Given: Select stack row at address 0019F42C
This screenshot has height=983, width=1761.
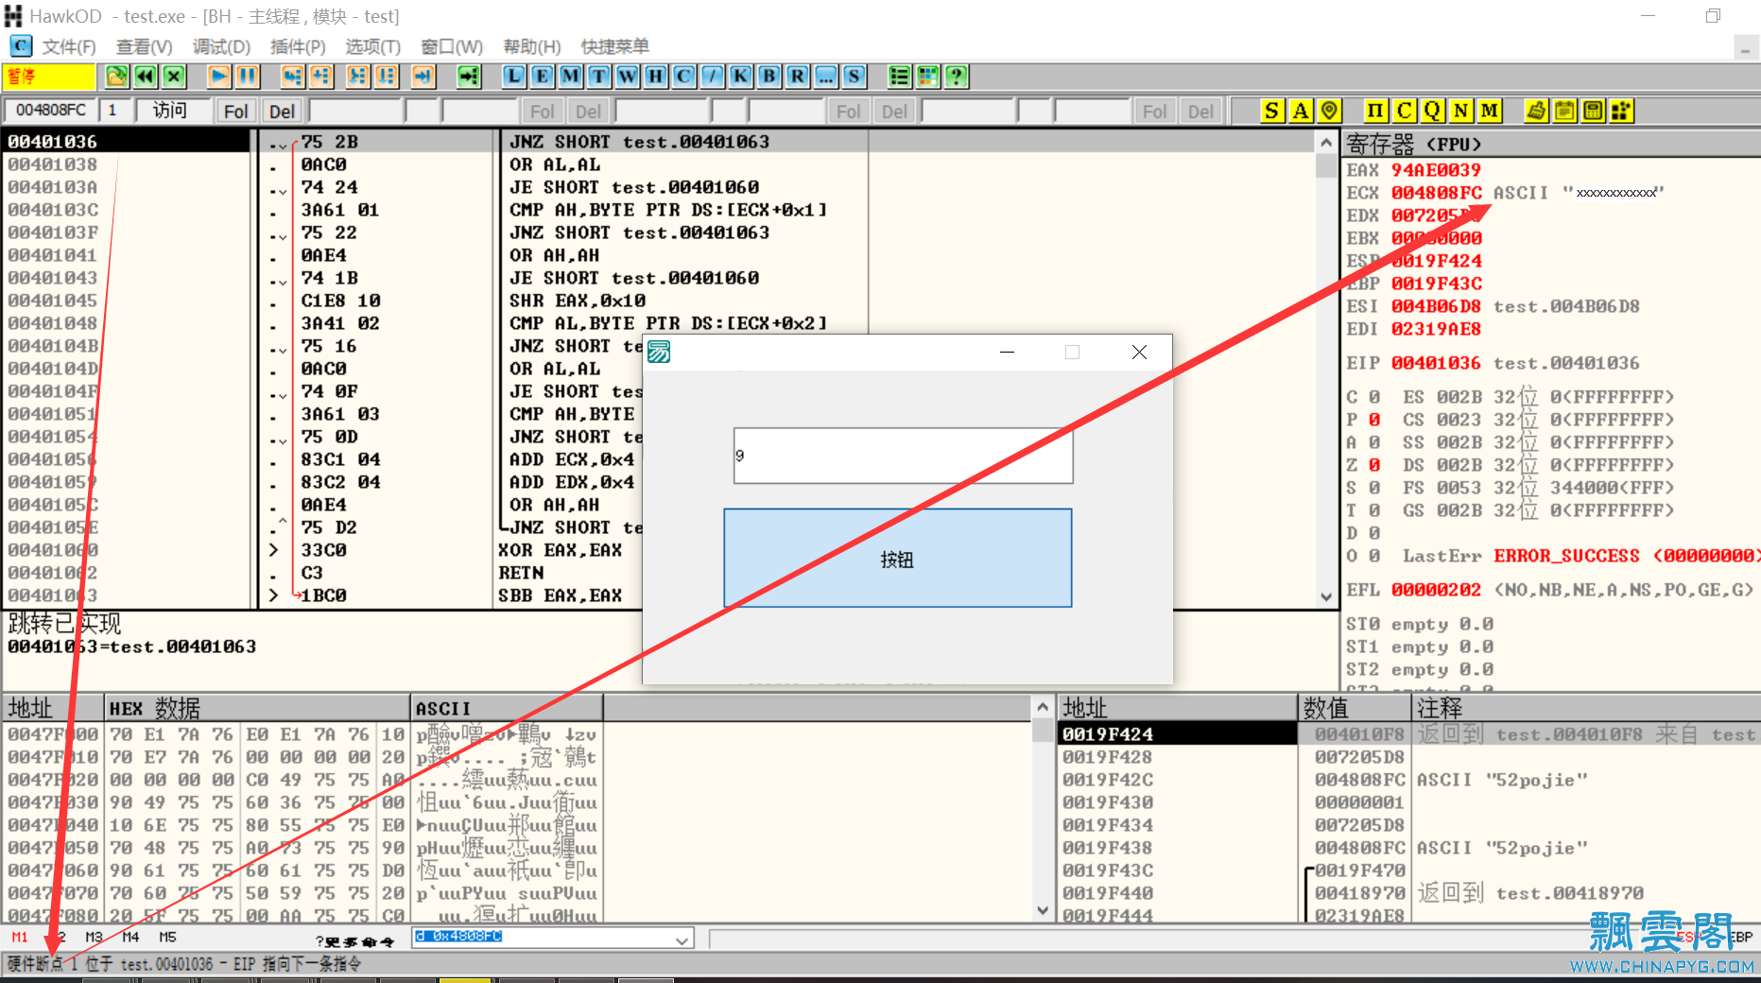Looking at the screenshot, I should click(1408, 780).
